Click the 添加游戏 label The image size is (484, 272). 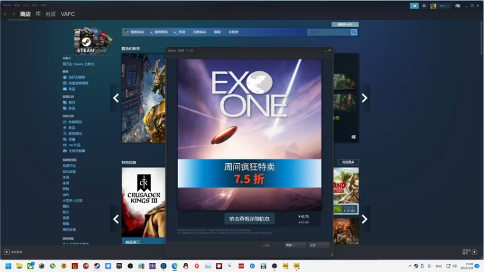(x=17, y=252)
